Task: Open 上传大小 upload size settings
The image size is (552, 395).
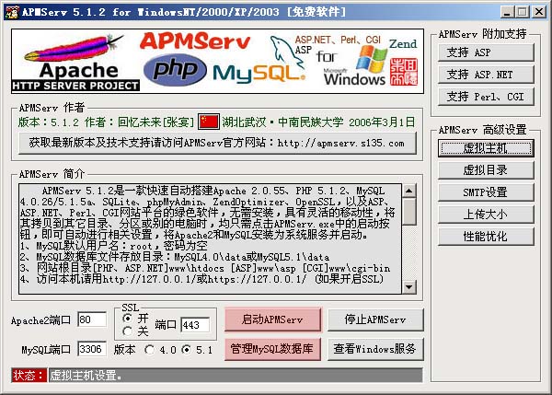Action: pos(486,215)
